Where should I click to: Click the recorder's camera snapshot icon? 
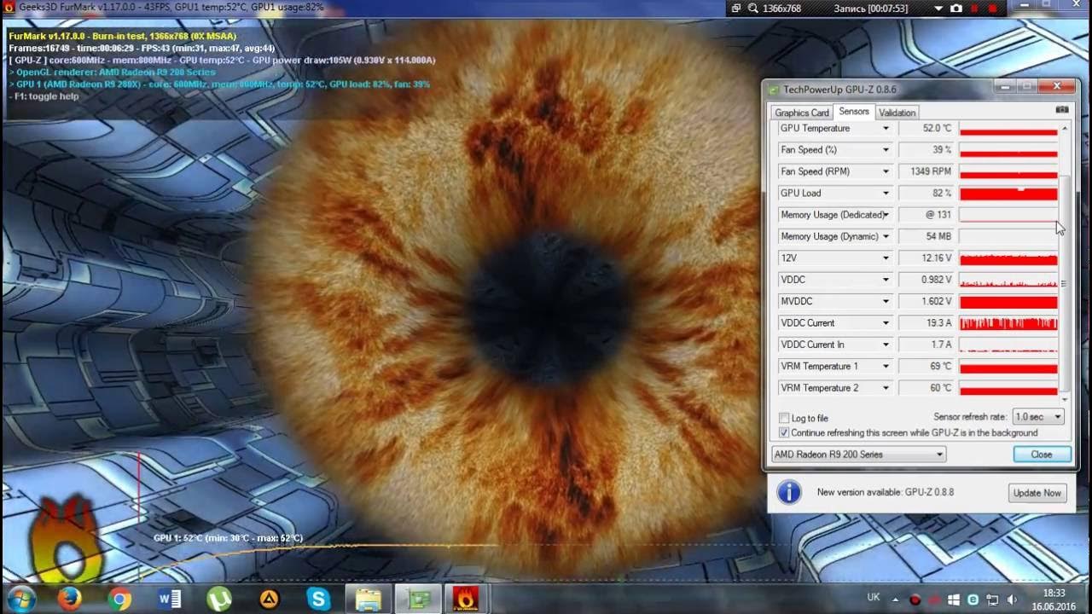[956, 8]
